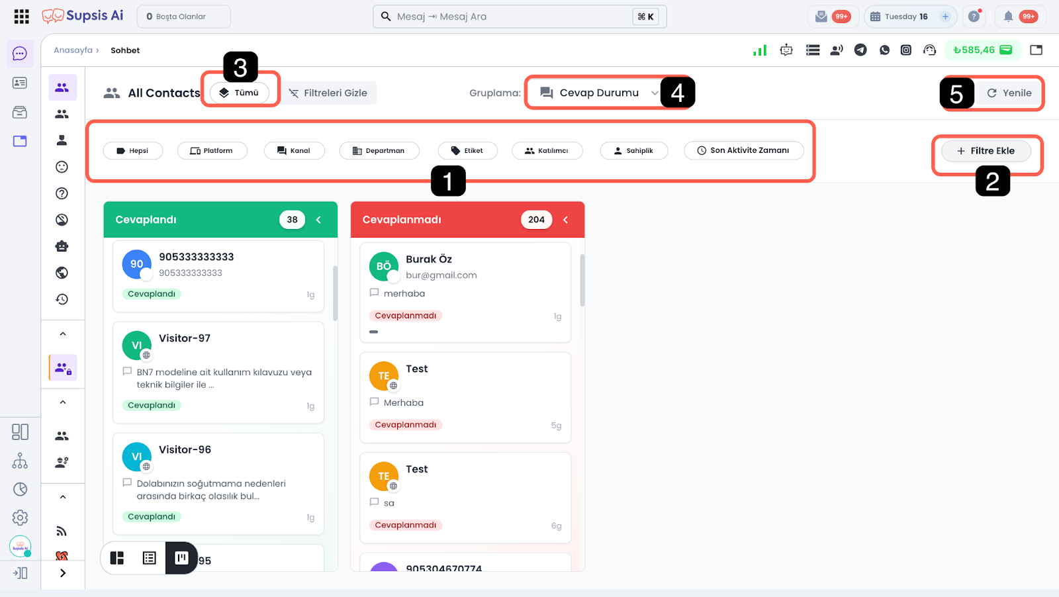Switch to kanban board view
The width and height of the screenshot is (1059, 597).
pos(181,558)
